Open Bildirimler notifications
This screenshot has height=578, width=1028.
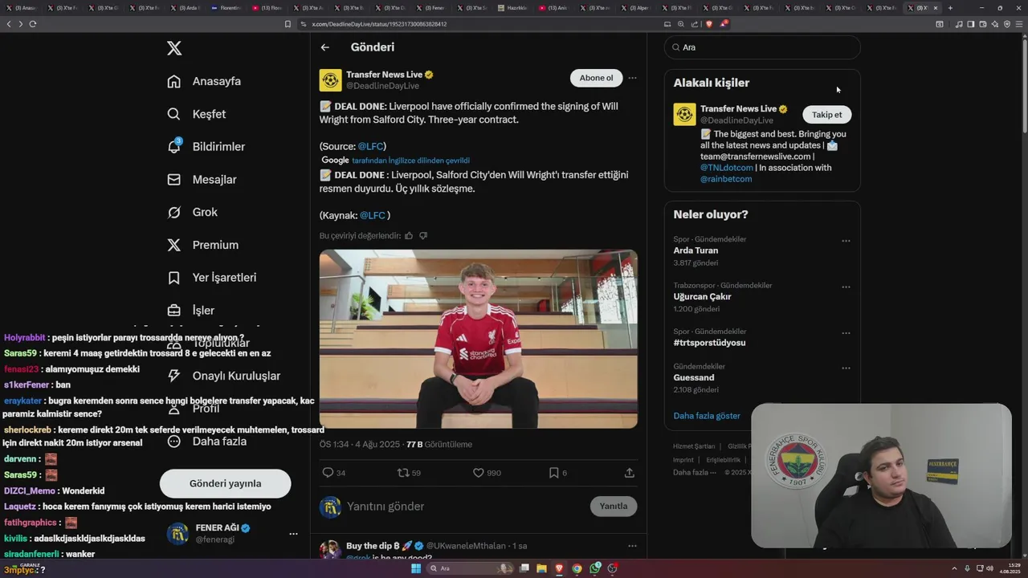pos(206,147)
